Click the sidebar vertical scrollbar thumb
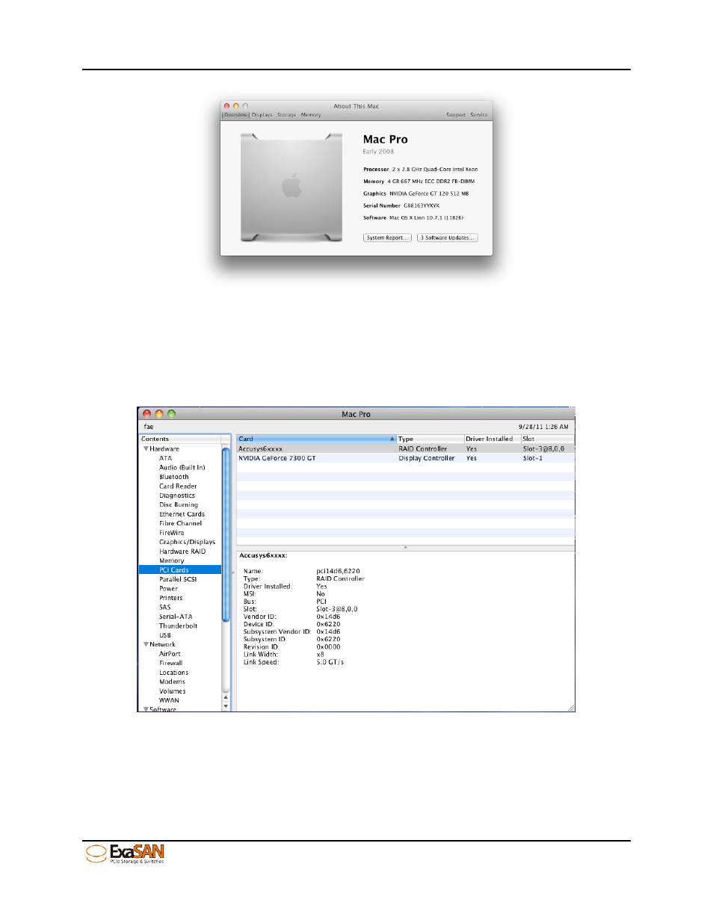713x923 pixels. coord(226,534)
